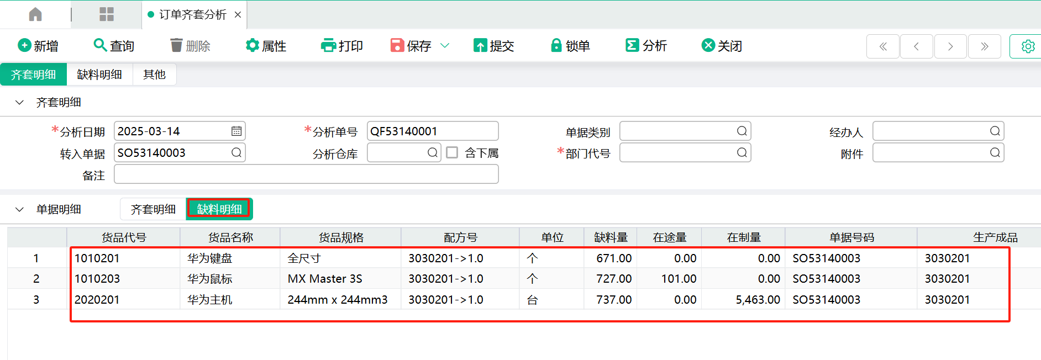The width and height of the screenshot is (1041, 360).
Task: Search lookup for 部门代号
Action: tap(742, 153)
